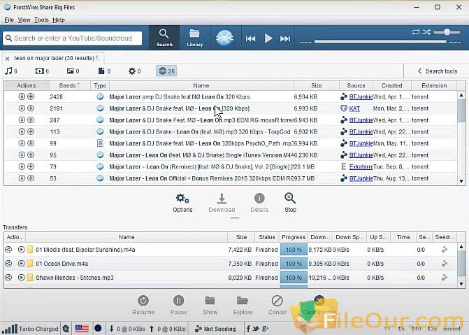Filter results by audio files (6)
The height and width of the screenshot is (335, 469).
(11, 71)
